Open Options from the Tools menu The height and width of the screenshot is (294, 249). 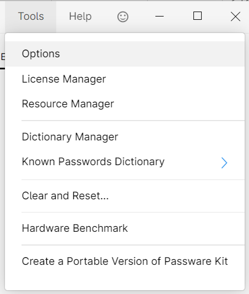(x=125, y=54)
